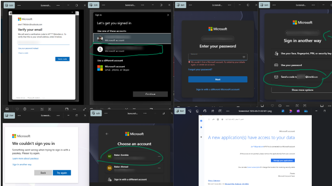Click Edit in the new application email window
This screenshot has width=332, height=186.
(x=180, y=111)
